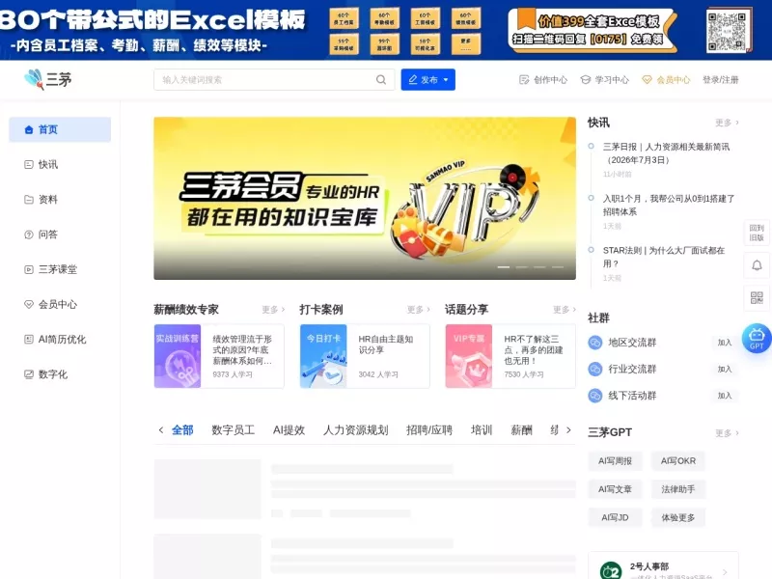Select 首页 in the sidebar
Viewport: 772px width, 579px height.
tap(60, 129)
